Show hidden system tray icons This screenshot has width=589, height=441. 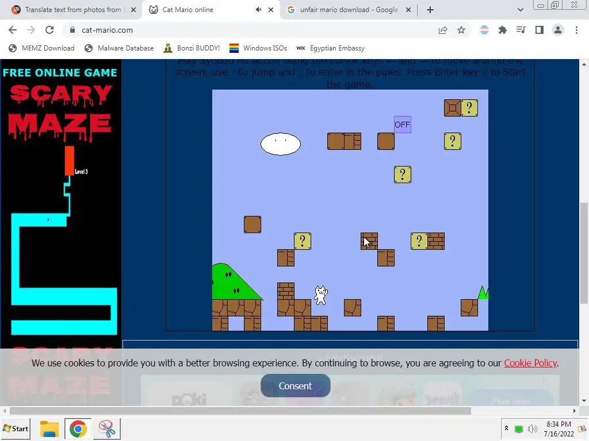[506, 428]
